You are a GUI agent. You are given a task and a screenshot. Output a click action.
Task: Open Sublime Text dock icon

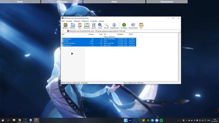click(143, 120)
